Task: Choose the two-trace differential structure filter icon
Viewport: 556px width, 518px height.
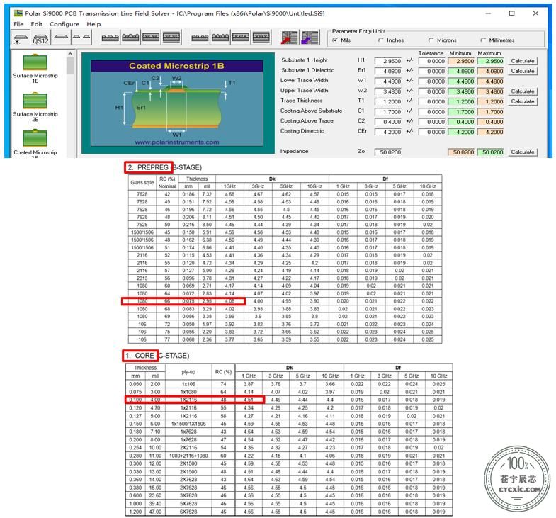Action: coord(81,37)
